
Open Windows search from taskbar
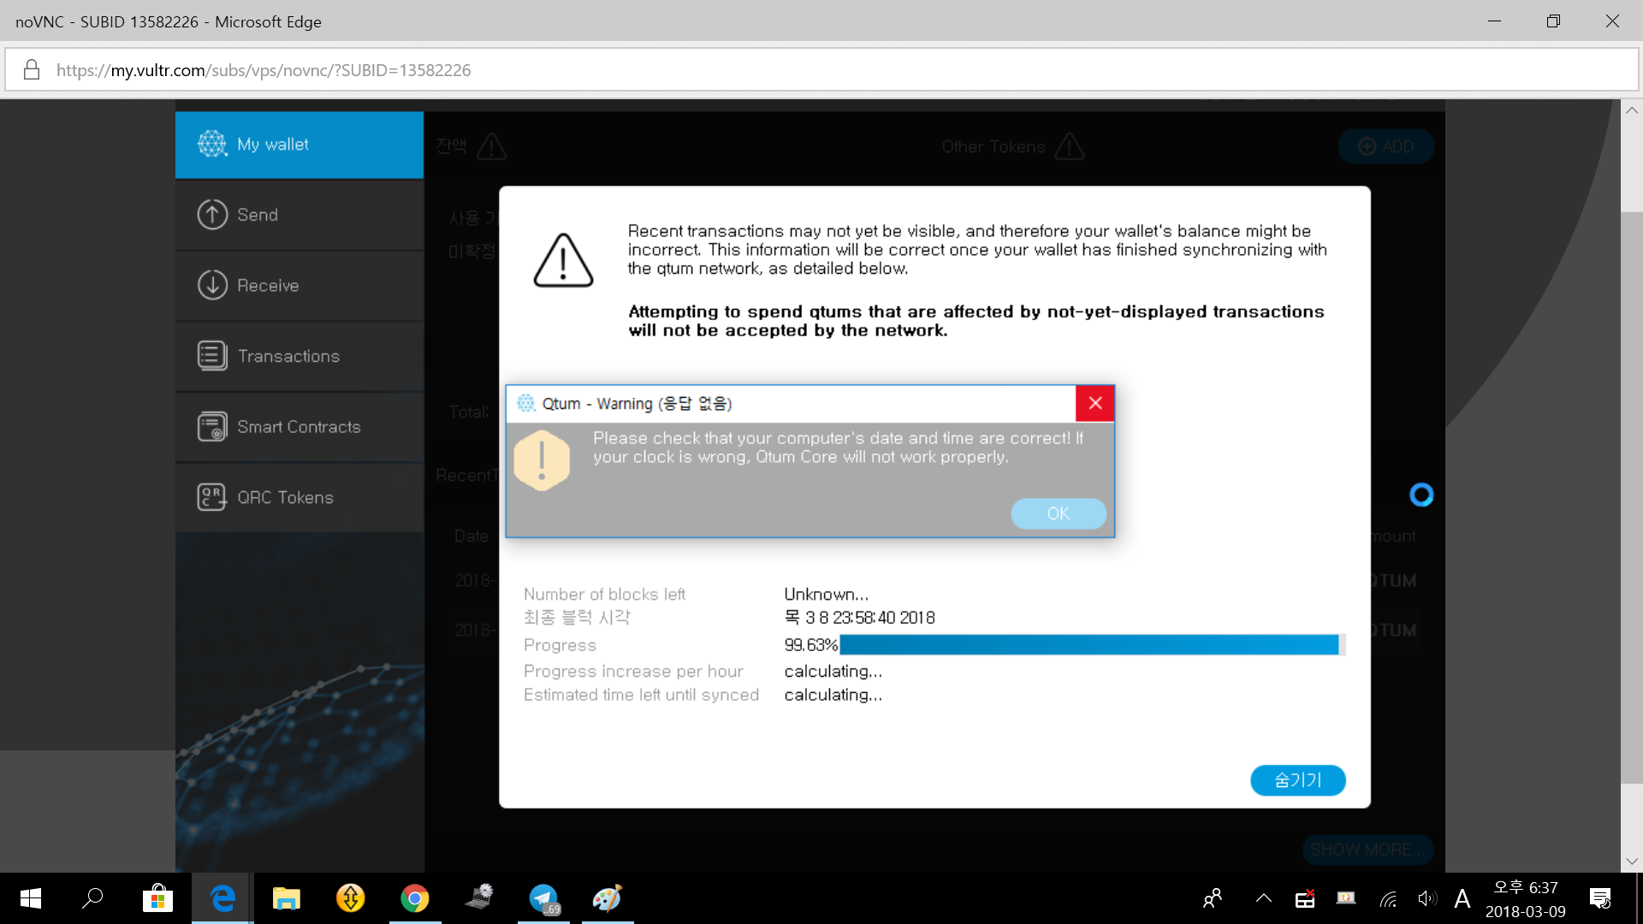tap(92, 898)
